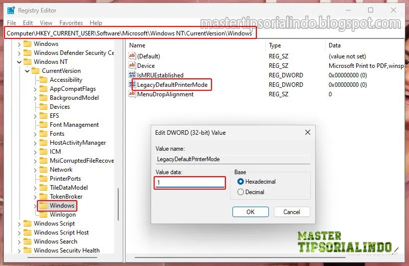This screenshot has height=266, width=409.
Task: Click the ICM folder icon
Action: point(43,152)
